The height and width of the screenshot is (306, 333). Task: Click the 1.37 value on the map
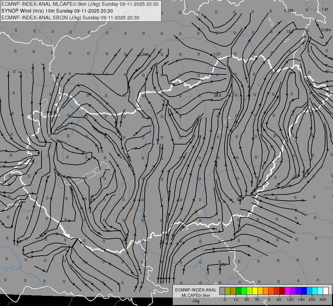217,54
